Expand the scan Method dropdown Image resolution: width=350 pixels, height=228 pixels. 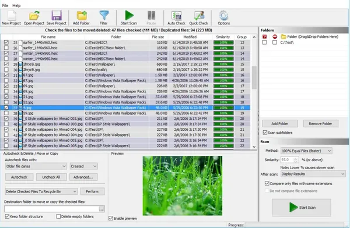[306, 151]
